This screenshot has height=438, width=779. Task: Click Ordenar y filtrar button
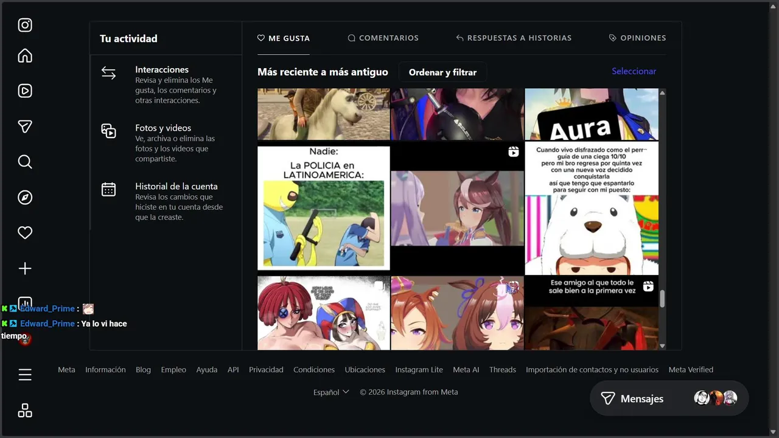442,72
